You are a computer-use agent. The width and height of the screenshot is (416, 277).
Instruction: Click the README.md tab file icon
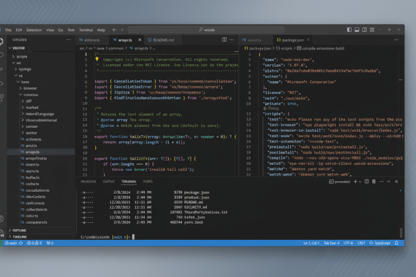(x=149, y=40)
